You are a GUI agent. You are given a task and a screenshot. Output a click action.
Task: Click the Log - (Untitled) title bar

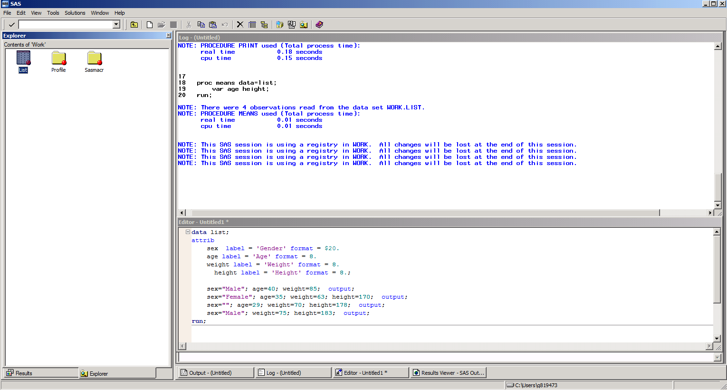(450, 38)
